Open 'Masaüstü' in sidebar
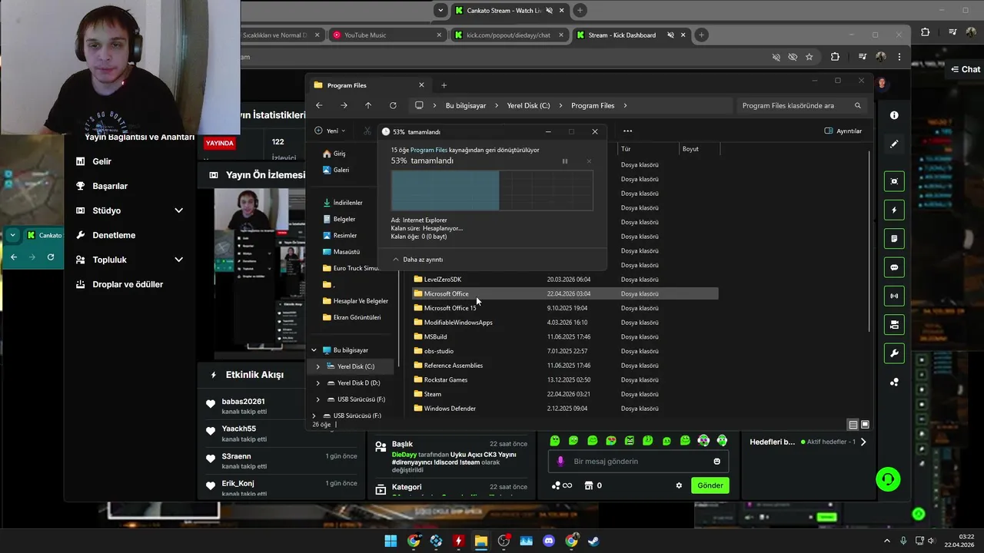Screen dimensions: 984x553 [341, 251]
